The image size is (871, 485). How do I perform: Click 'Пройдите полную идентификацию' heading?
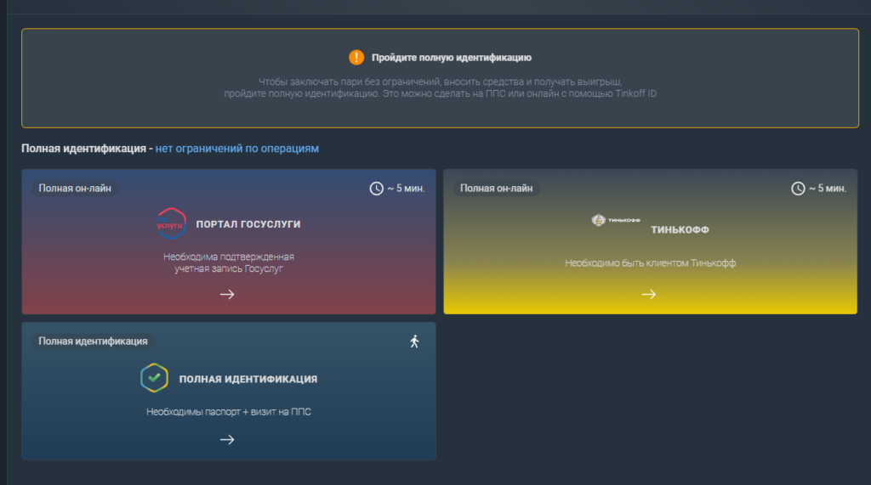point(452,58)
